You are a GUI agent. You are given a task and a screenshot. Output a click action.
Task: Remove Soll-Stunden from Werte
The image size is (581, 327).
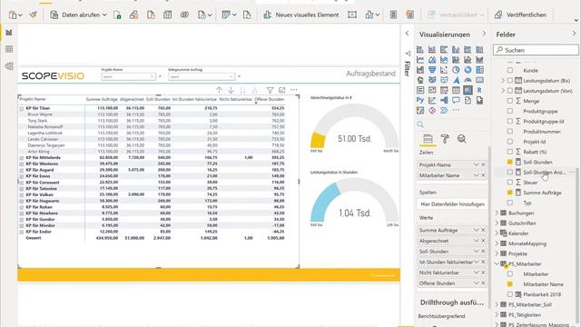(x=483, y=251)
